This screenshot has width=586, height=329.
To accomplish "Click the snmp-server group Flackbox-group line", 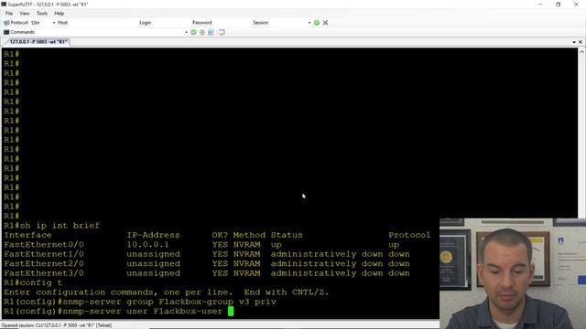I will (140, 302).
